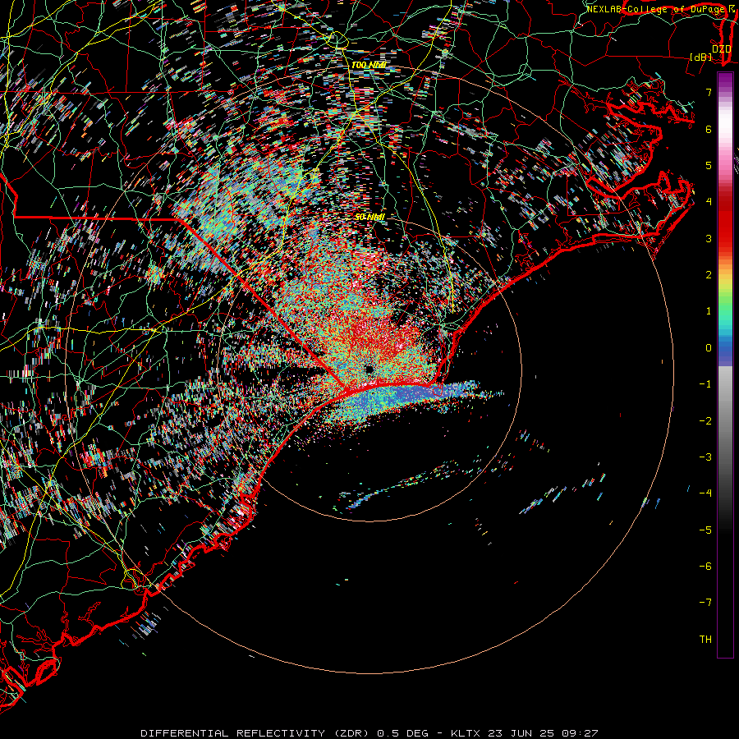This screenshot has width=739, height=739.
Task: Click the colorbar value -5 label
Action: [x=705, y=530]
